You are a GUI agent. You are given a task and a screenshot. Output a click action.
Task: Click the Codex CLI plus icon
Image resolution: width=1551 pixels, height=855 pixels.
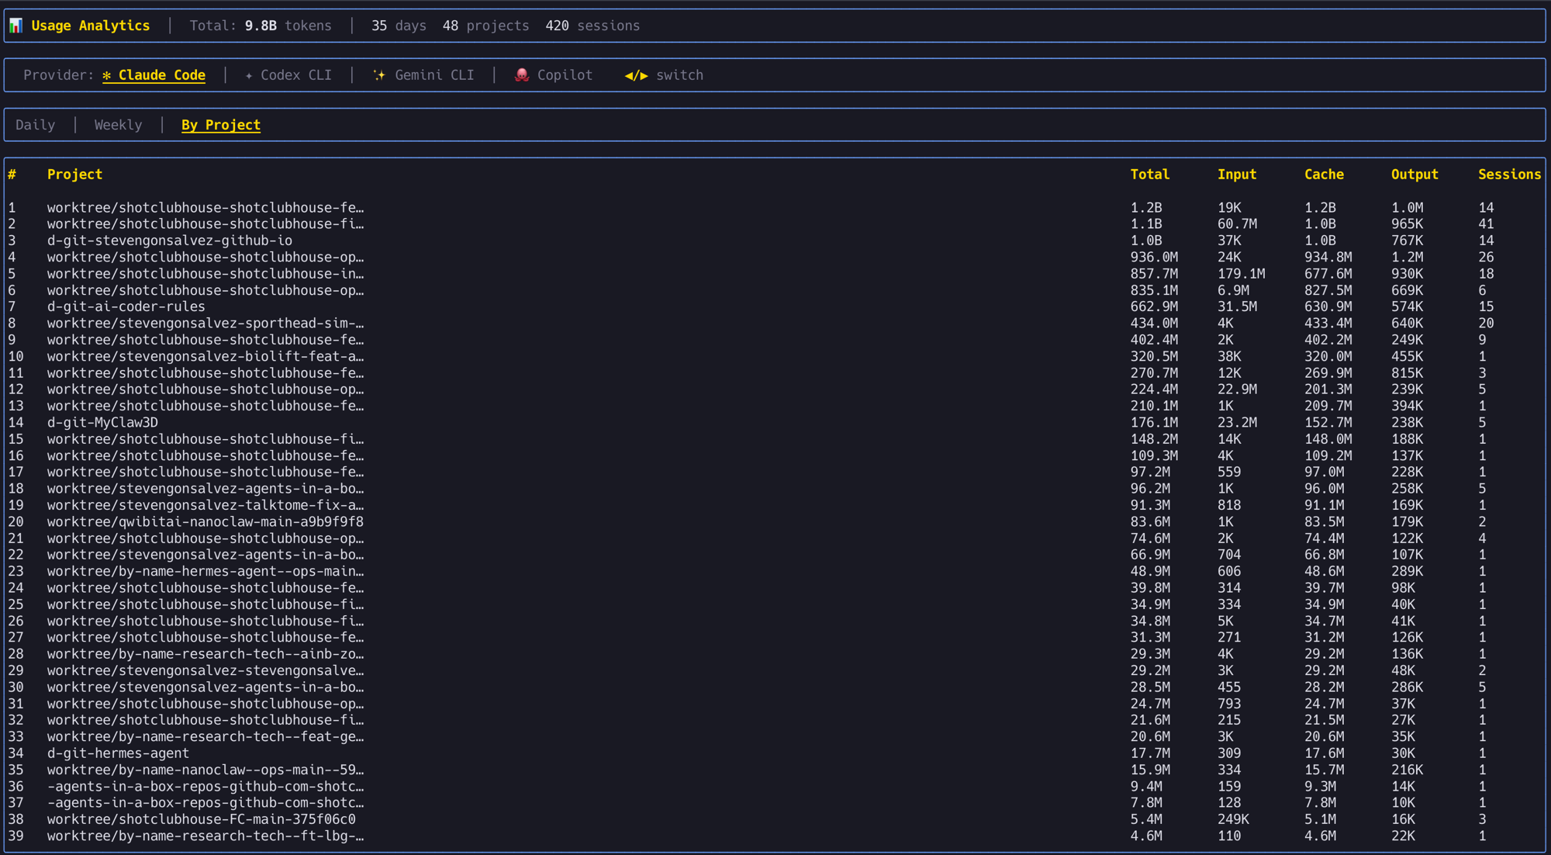click(x=247, y=74)
